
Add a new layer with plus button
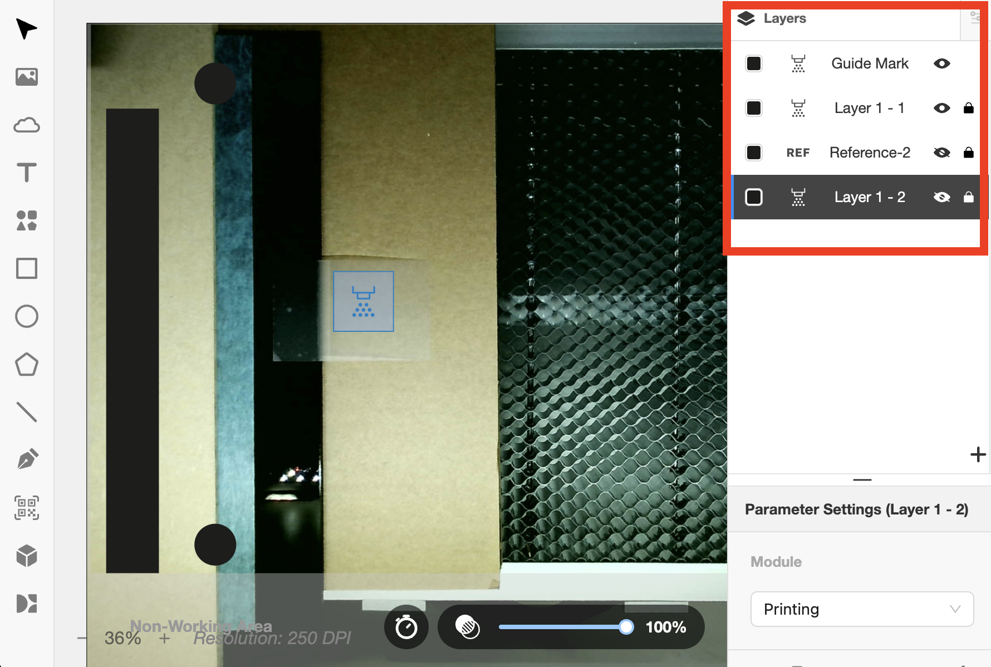coord(978,454)
